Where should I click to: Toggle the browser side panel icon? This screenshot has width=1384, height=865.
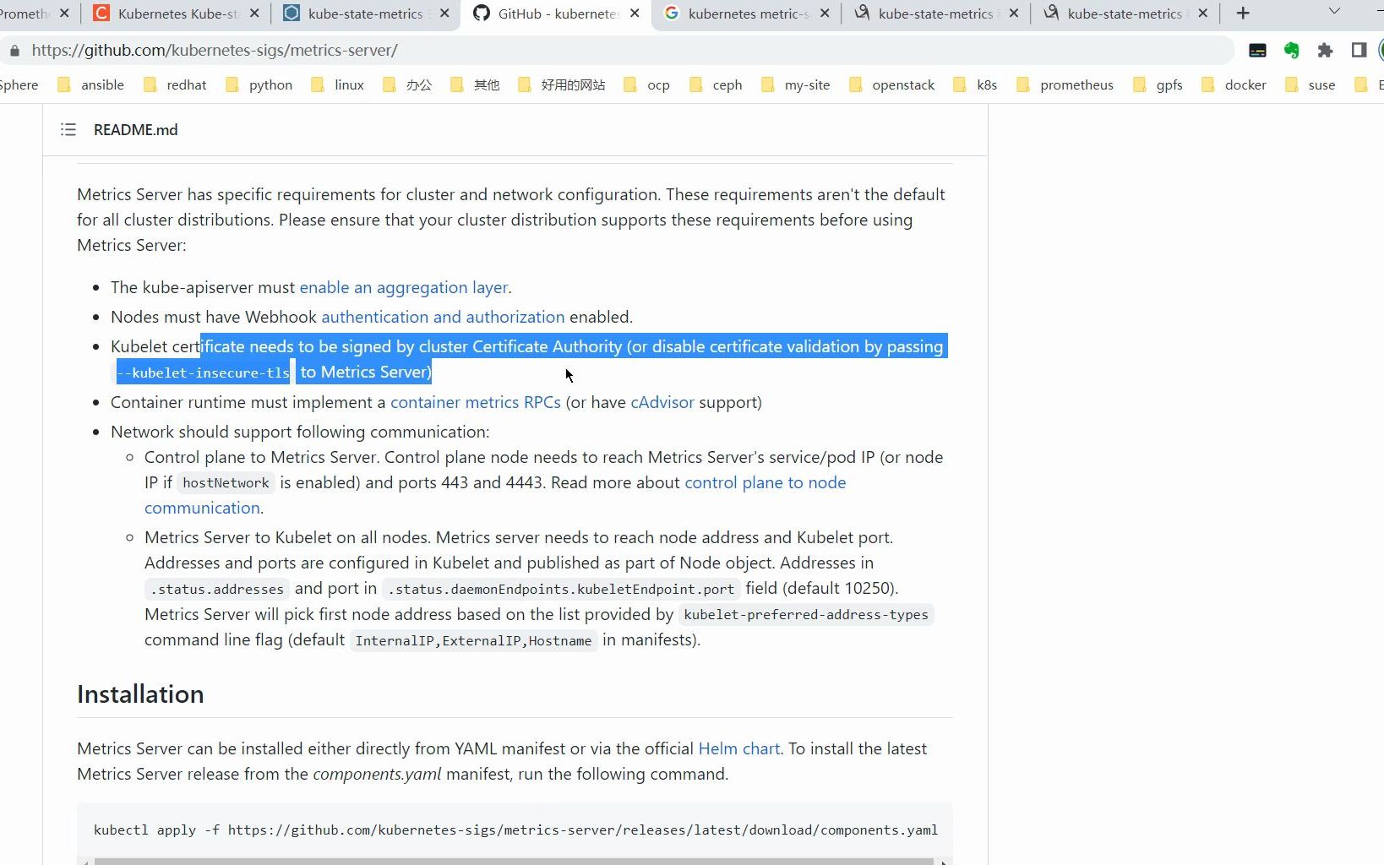point(1359,51)
